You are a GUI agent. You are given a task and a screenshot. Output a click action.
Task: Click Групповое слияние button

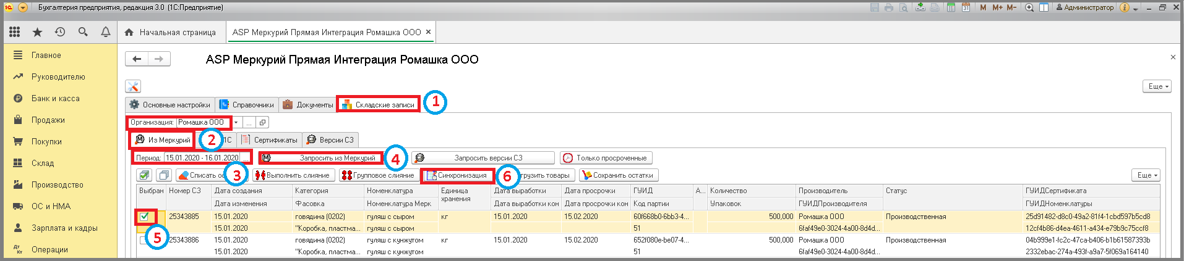(378, 175)
